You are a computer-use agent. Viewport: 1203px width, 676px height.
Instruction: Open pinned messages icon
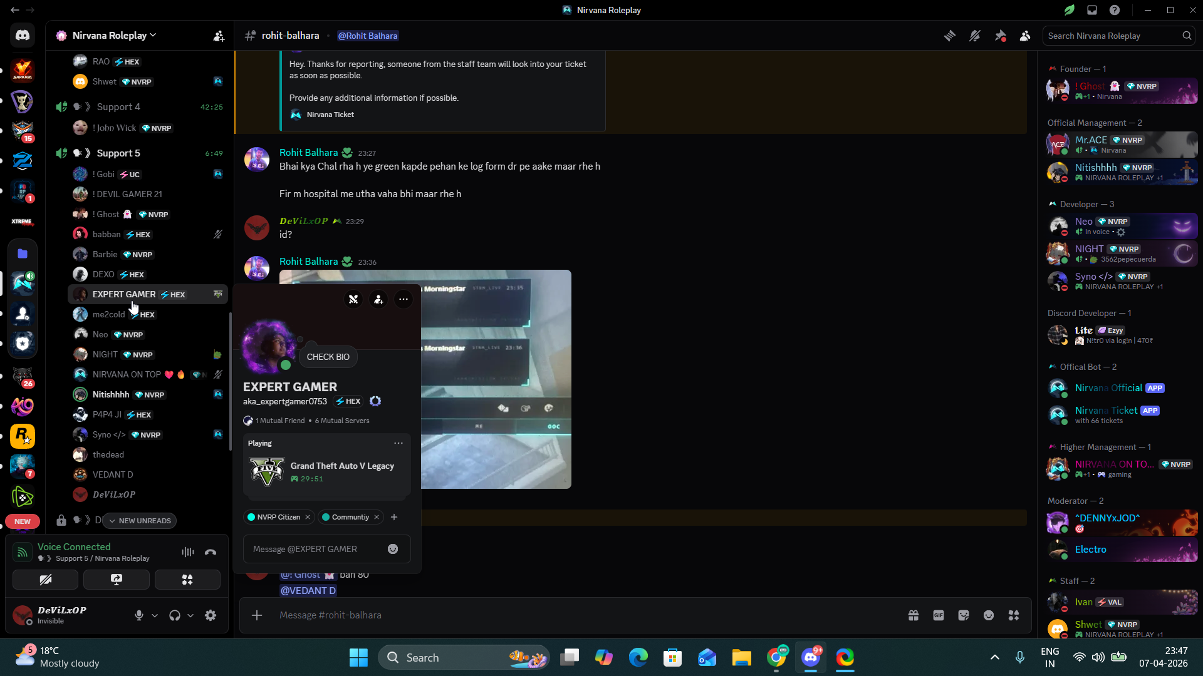1000,36
